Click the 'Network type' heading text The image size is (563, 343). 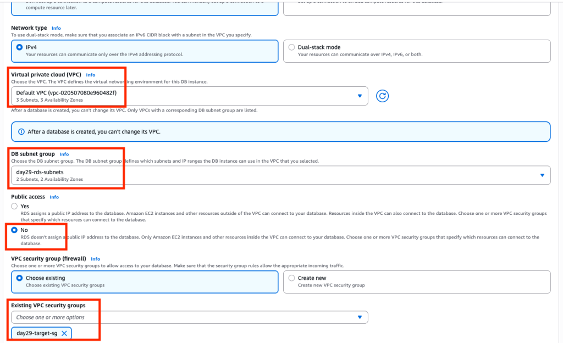tap(29, 27)
